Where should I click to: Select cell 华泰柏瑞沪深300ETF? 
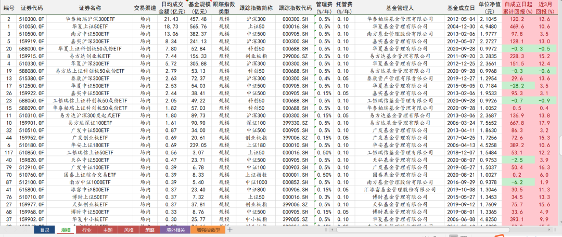[90, 19]
